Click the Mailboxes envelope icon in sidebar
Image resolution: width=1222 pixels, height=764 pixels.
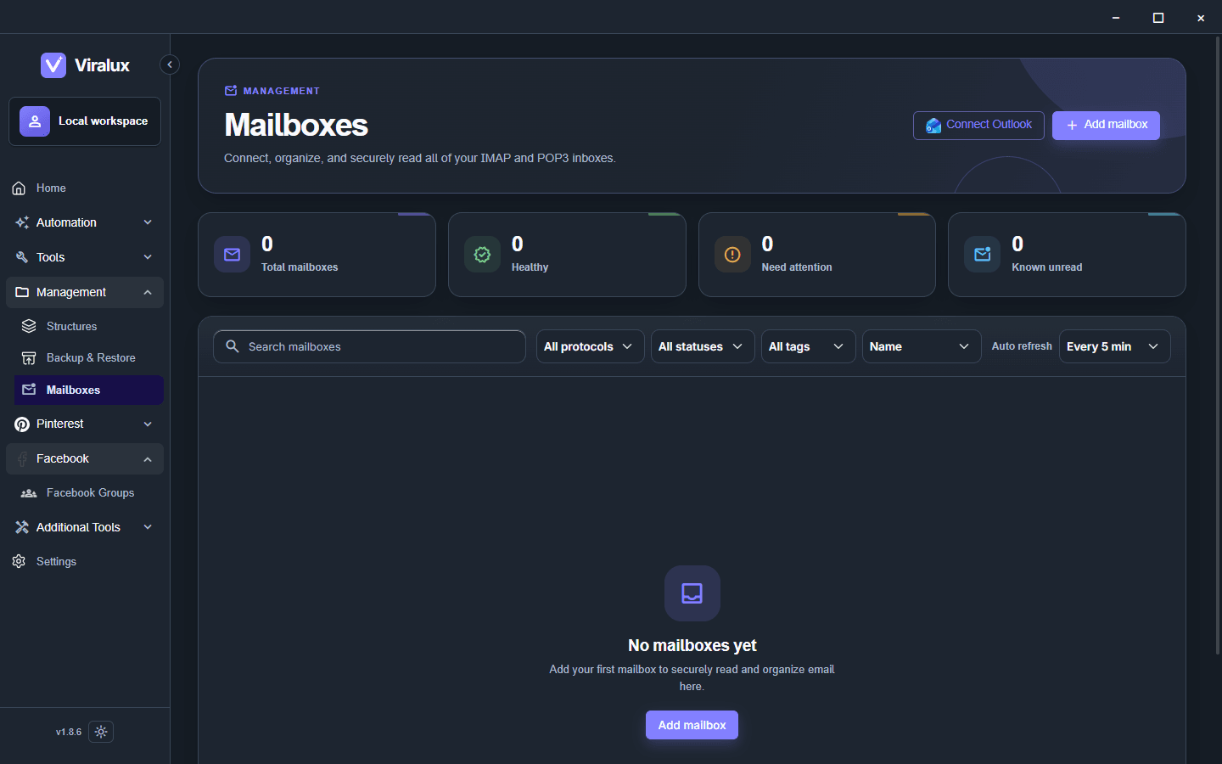point(29,390)
